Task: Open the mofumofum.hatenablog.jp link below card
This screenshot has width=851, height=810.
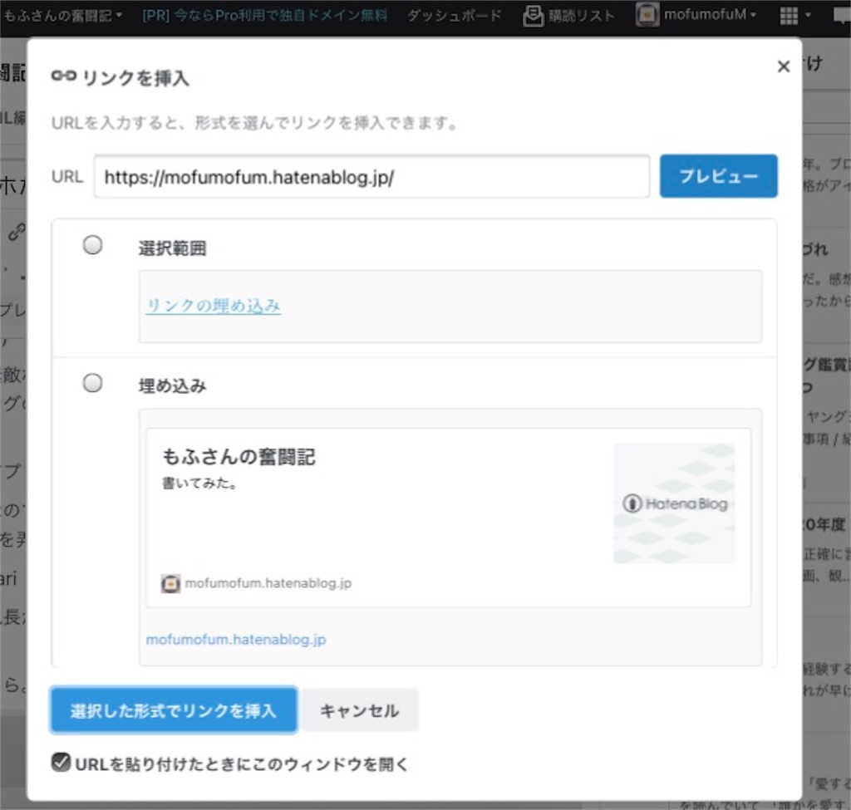Action: (236, 640)
